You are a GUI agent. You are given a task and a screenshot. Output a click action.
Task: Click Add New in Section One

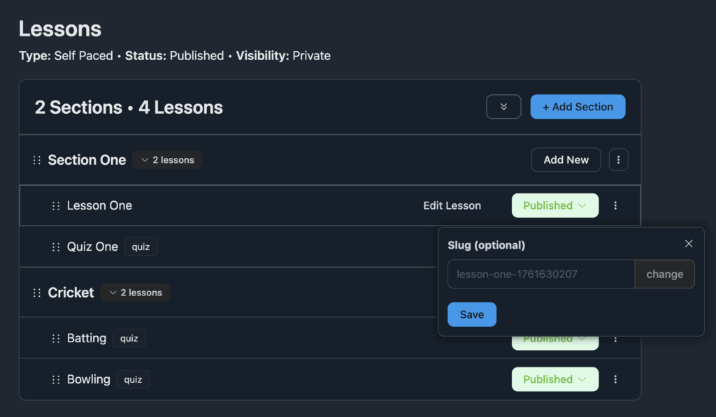pos(566,159)
